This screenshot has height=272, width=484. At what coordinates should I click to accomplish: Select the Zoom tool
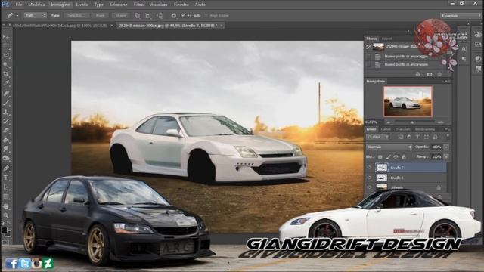[6, 215]
